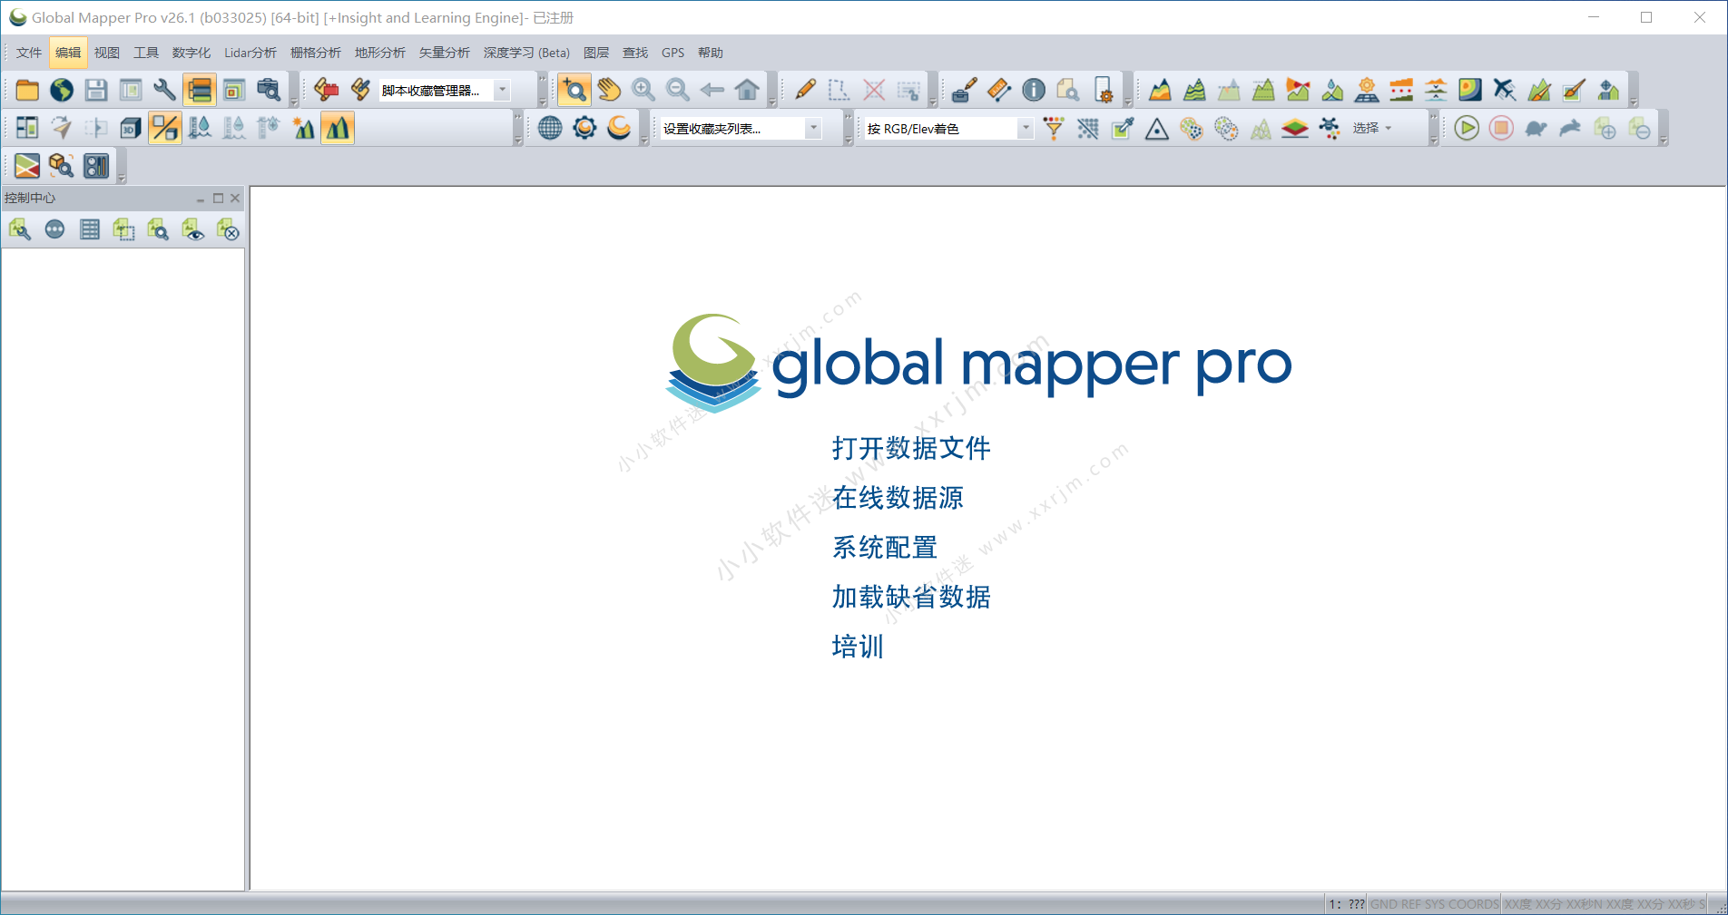Open configuration with the wrench icon

pos(164,90)
